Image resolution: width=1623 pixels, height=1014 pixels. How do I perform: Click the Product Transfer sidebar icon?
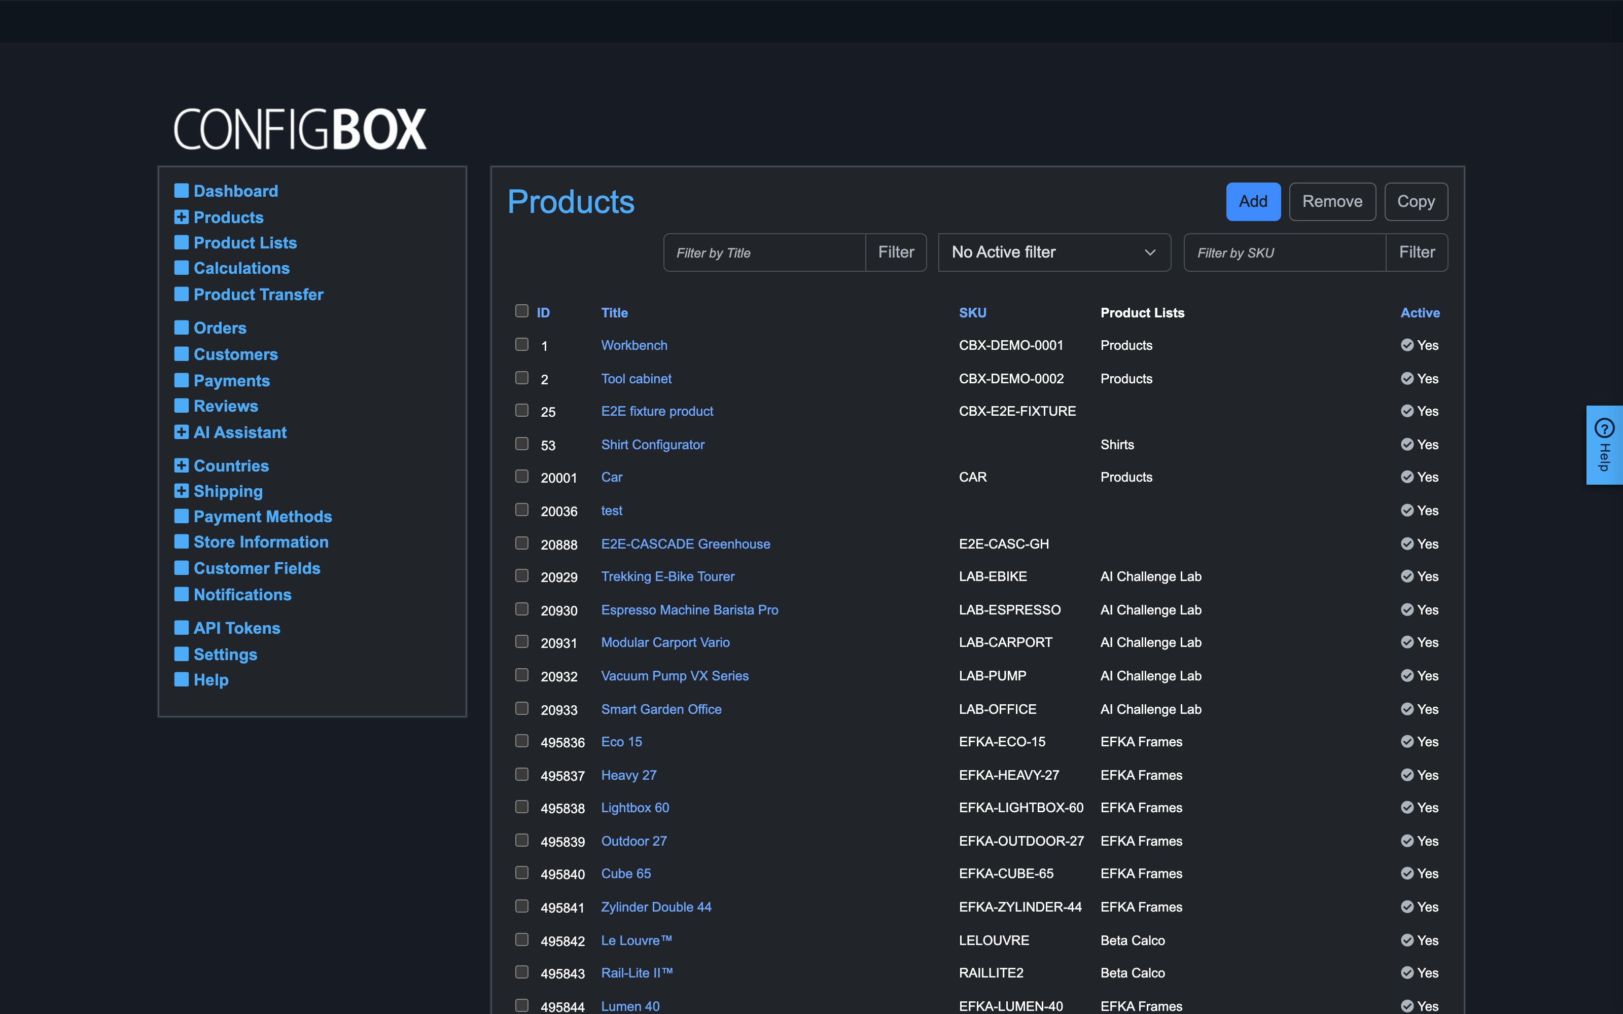[x=181, y=295]
